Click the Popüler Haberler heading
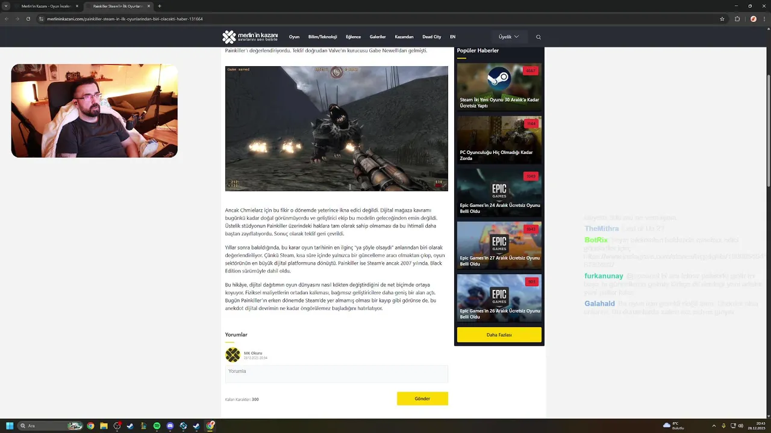This screenshot has width=771, height=433. click(478, 51)
